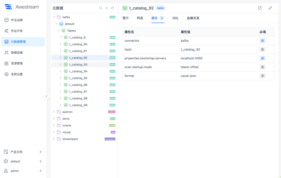Click the 属性名 column header

[x=129, y=32]
